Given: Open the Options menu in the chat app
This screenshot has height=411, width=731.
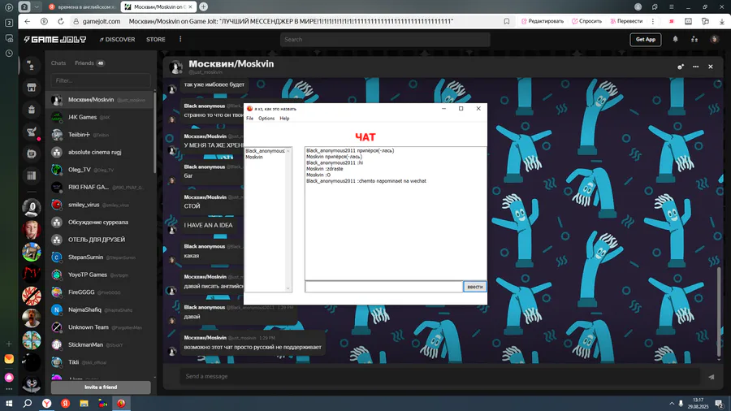Looking at the screenshot, I should [266, 119].
